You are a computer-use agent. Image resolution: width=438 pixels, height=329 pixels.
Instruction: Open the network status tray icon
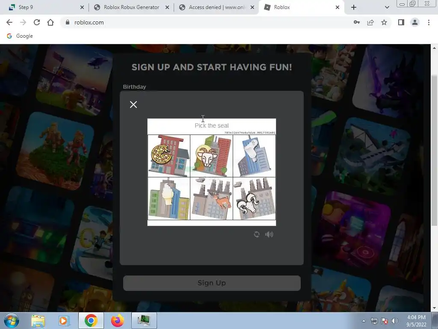click(x=374, y=321)
